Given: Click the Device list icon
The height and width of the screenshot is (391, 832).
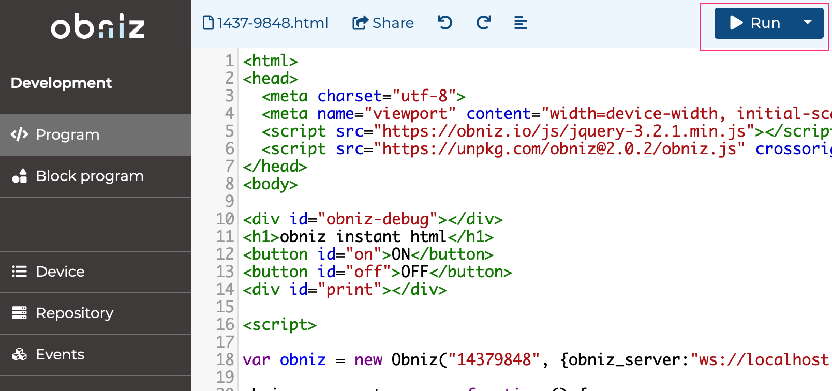Looking at the screenshot, I should (x=20, y=272).
